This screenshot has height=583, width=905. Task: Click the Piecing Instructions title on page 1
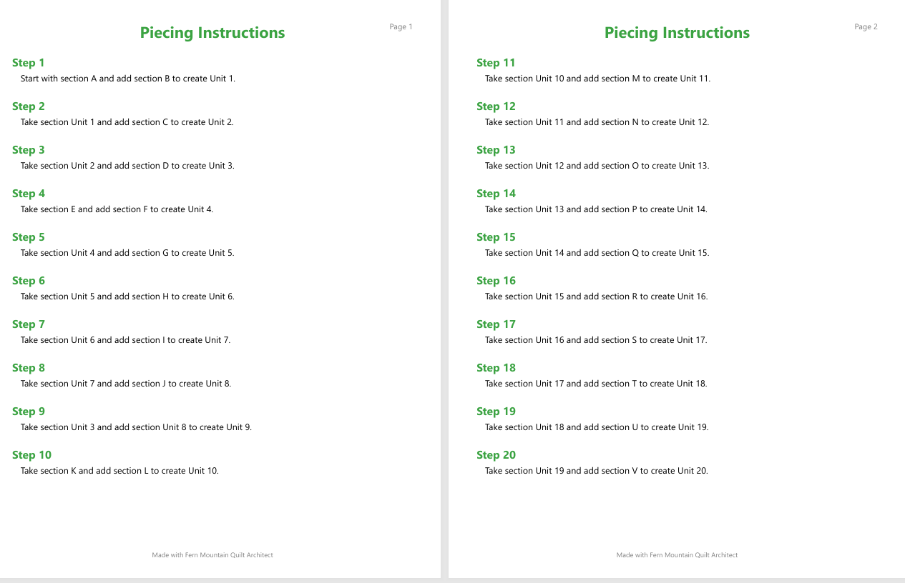click(x=212, y=33)
